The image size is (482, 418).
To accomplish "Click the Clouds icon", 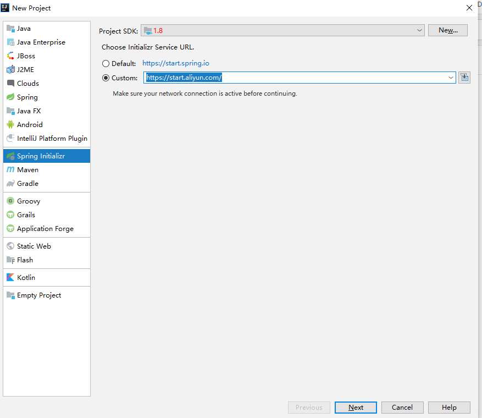I will 10,84.
